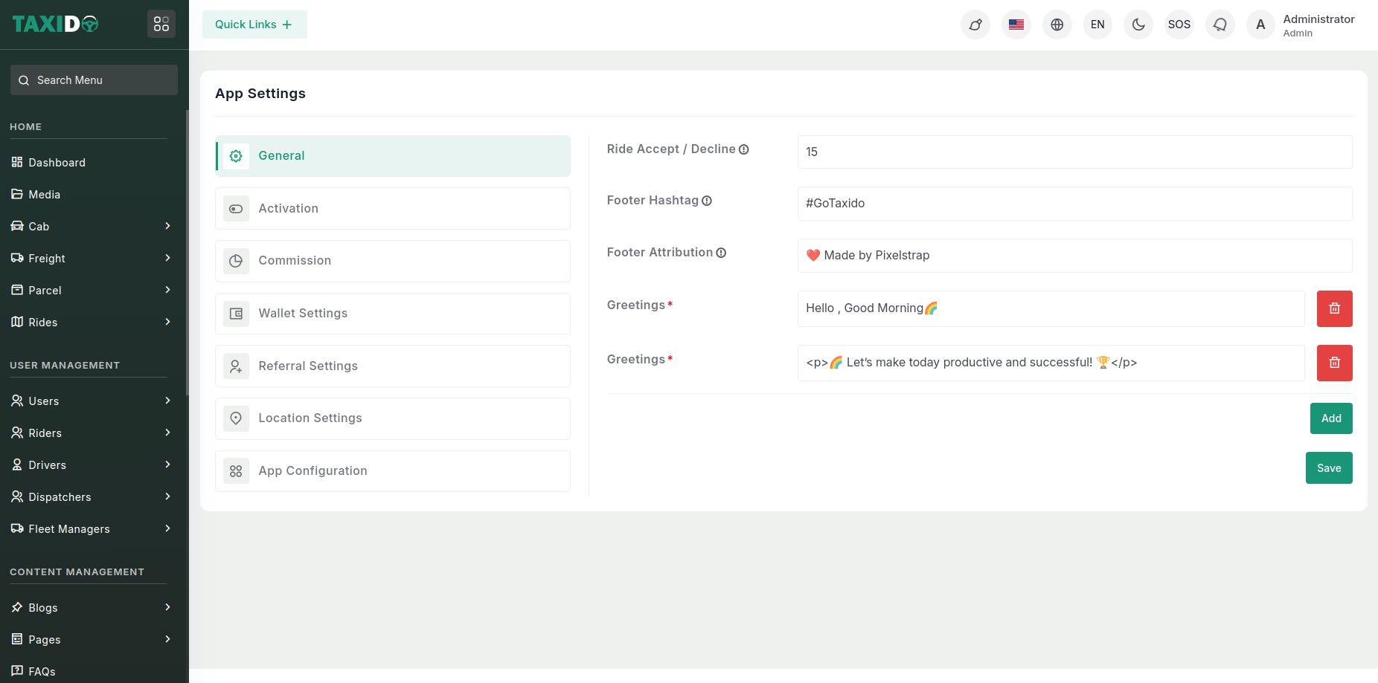The width and height of the screenshot is (1378, 683).
Task: Click the Save button
Action: [1328, 468]
